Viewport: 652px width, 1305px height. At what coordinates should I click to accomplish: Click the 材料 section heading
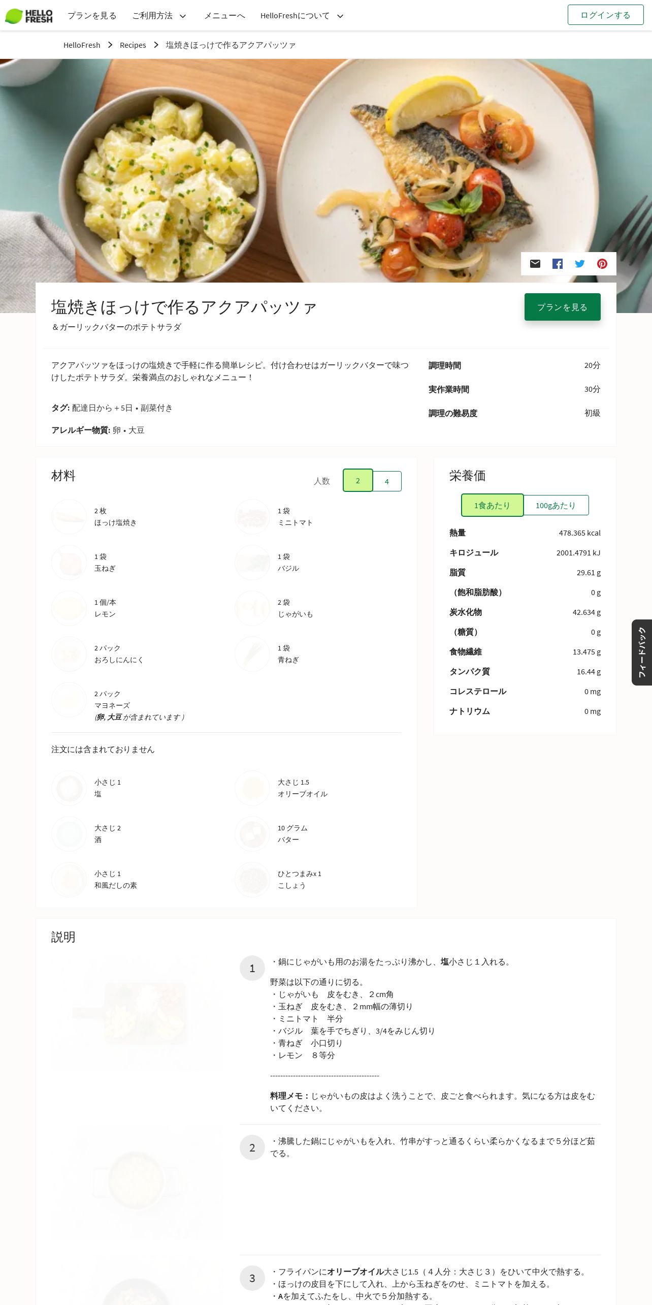(x=63, y=476)
